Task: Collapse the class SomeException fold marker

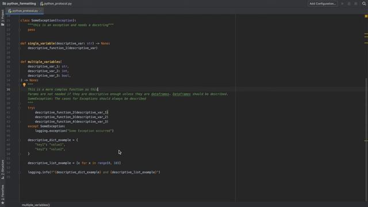Action: click(20, 21)
